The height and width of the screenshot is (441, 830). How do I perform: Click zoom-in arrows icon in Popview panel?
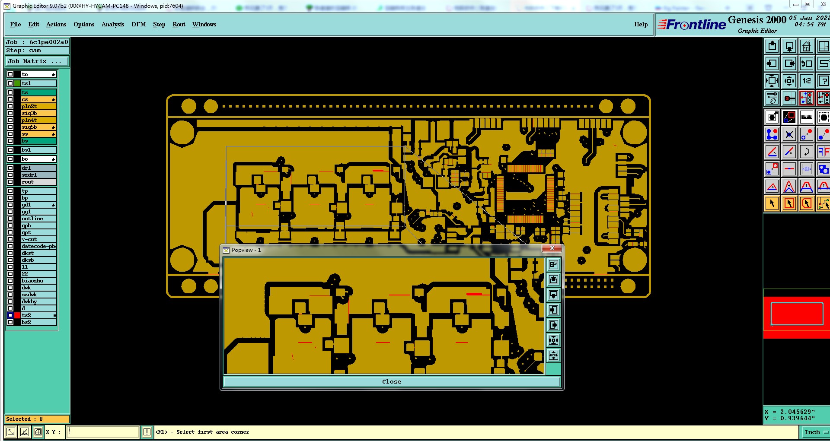[x=553, y=340]
